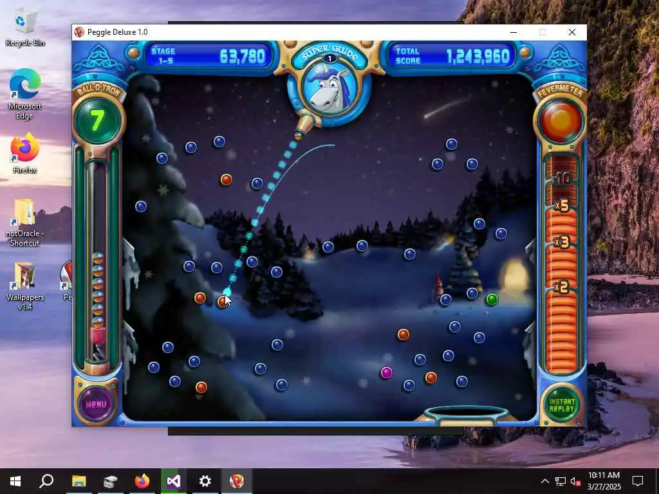Viewport: 659px width, 494px height.
Task: Click the green power-up peg
Action: click(x=492, y=300)
